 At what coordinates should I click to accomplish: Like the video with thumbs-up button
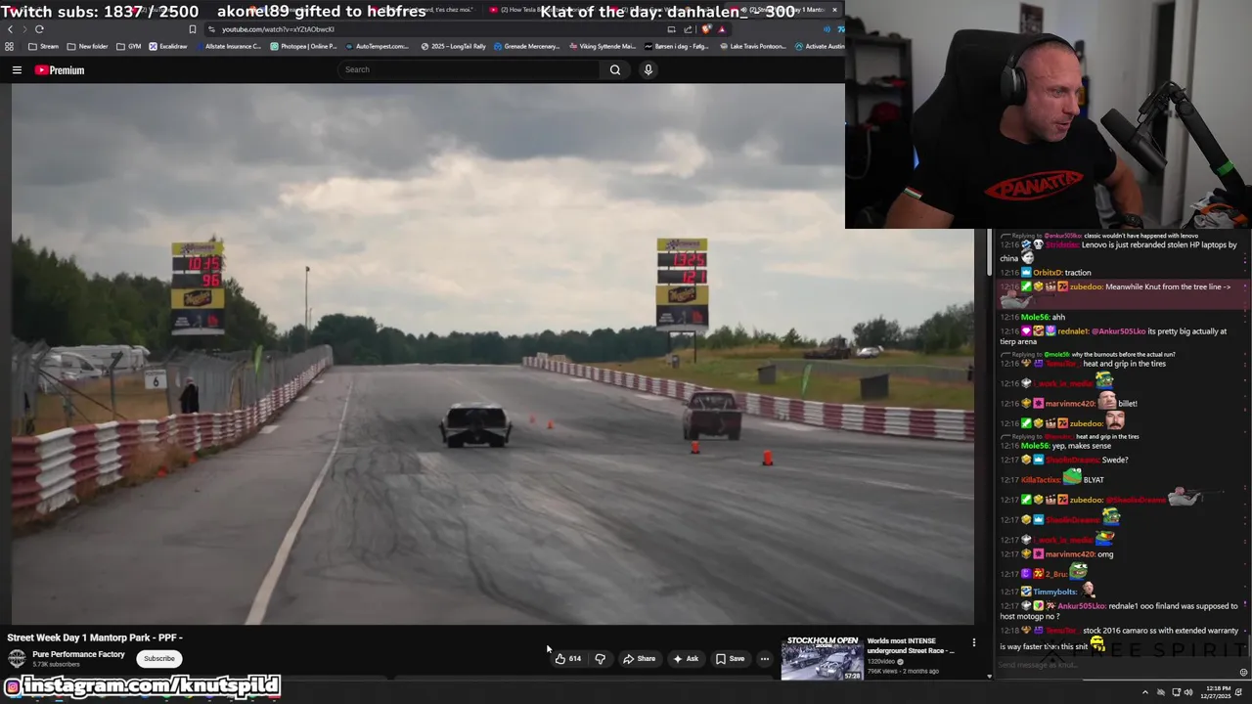[568, 659]
